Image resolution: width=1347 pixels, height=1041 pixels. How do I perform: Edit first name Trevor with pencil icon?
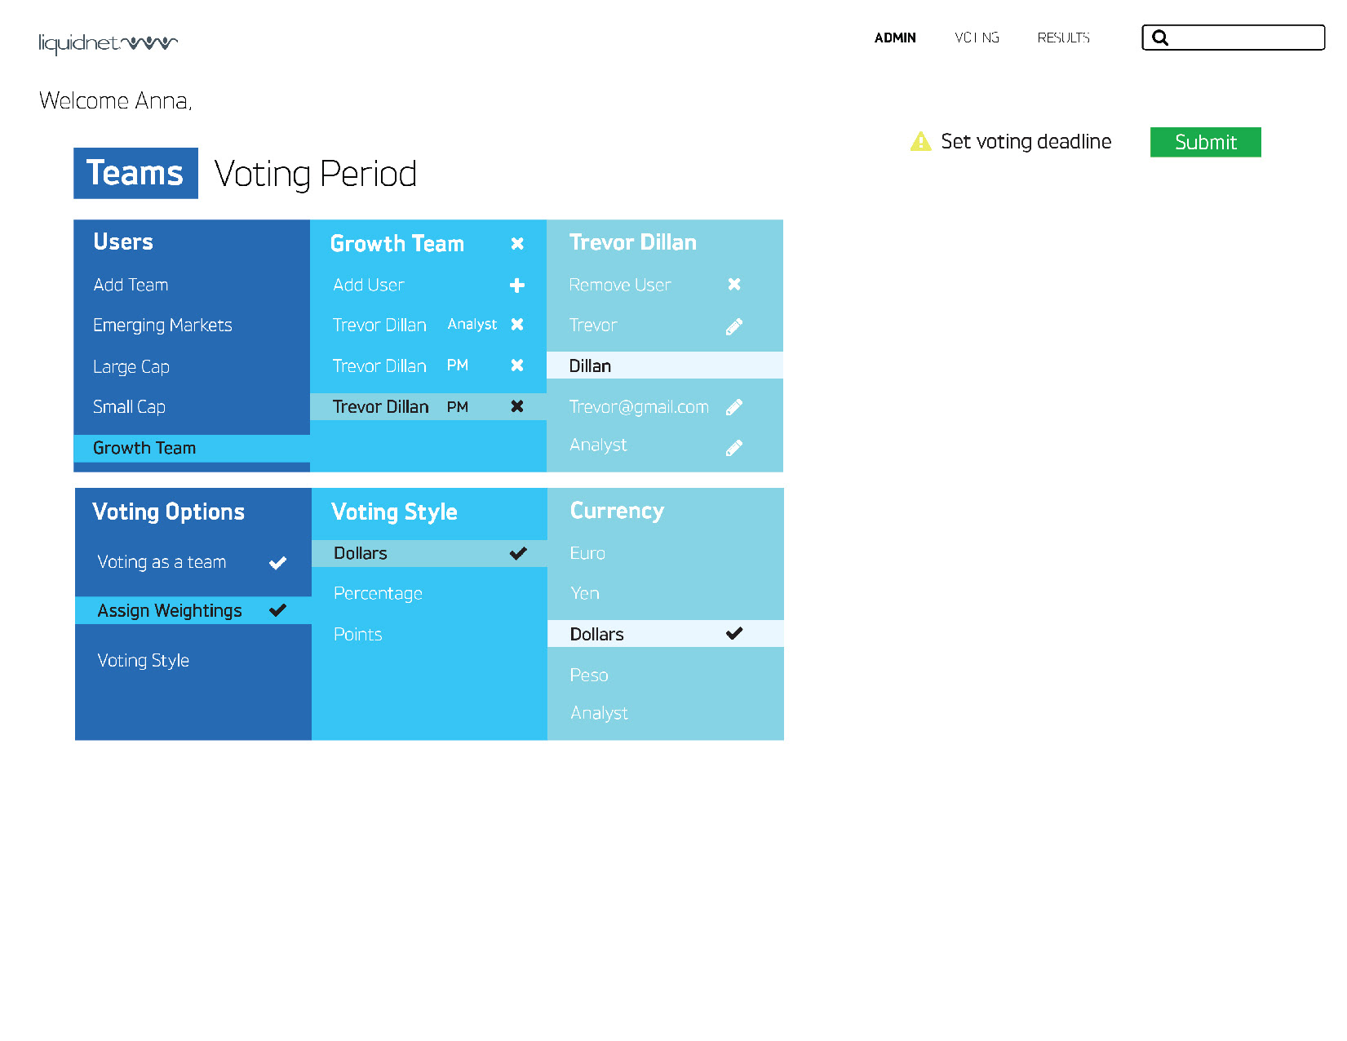pyautogui.click(x=734, y=326)
